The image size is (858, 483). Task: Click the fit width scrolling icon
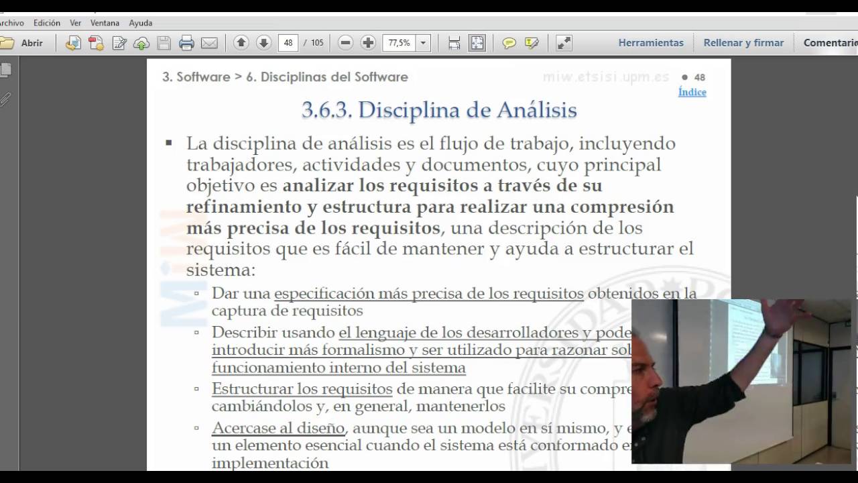click(454, 43)
